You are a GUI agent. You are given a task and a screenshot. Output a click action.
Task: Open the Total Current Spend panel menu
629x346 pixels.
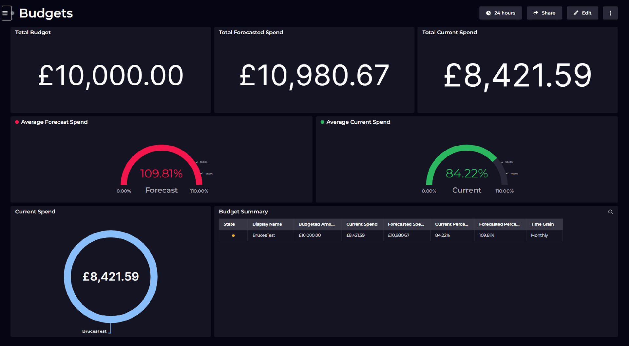pyautogui.click(x=449, y=32)
